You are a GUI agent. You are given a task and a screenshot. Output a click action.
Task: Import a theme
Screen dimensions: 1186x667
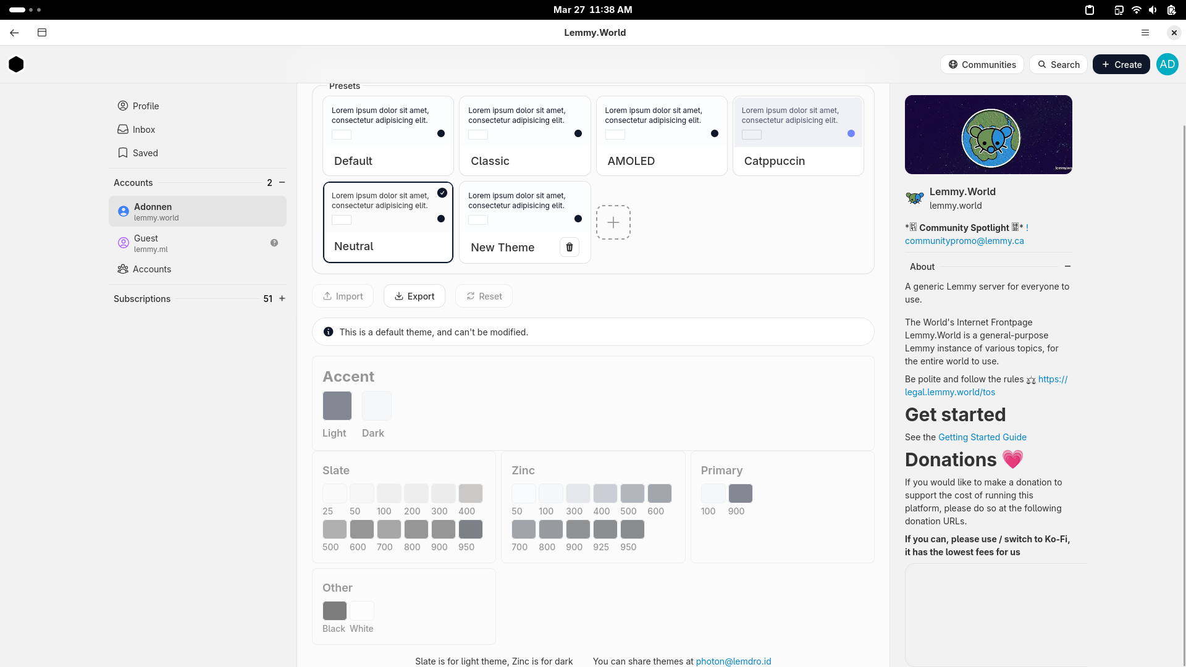[343, 296]
